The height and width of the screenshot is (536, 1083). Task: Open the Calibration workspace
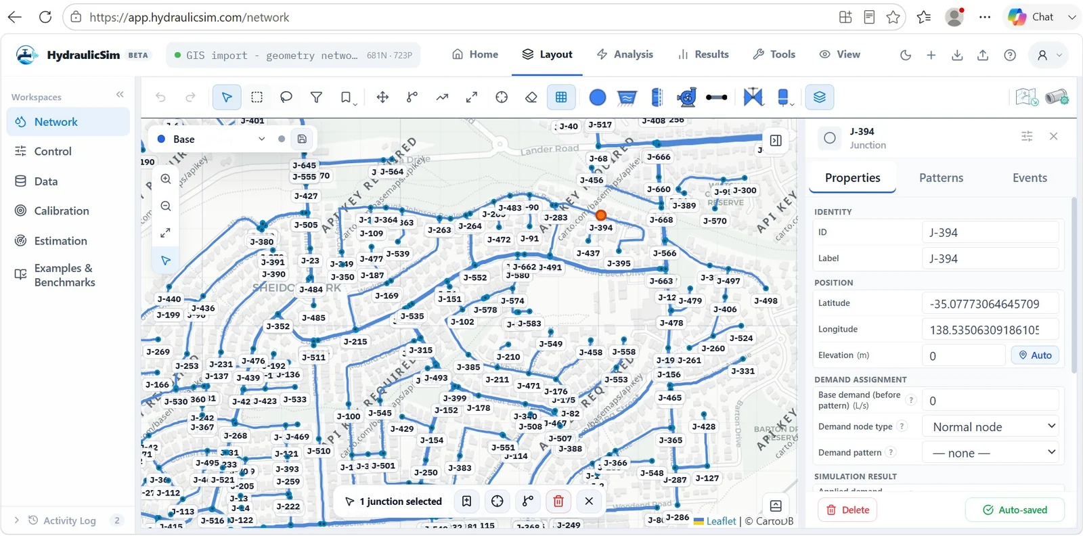click(68, 211)
